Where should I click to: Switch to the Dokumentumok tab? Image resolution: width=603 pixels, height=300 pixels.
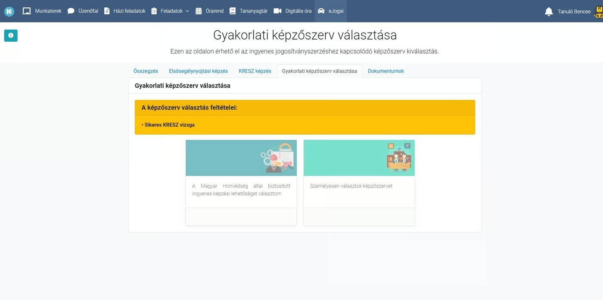[x=386, y=71]
